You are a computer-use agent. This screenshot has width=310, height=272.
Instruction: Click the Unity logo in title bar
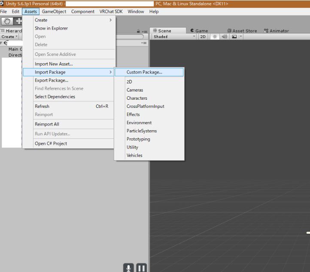pos(2,3)
